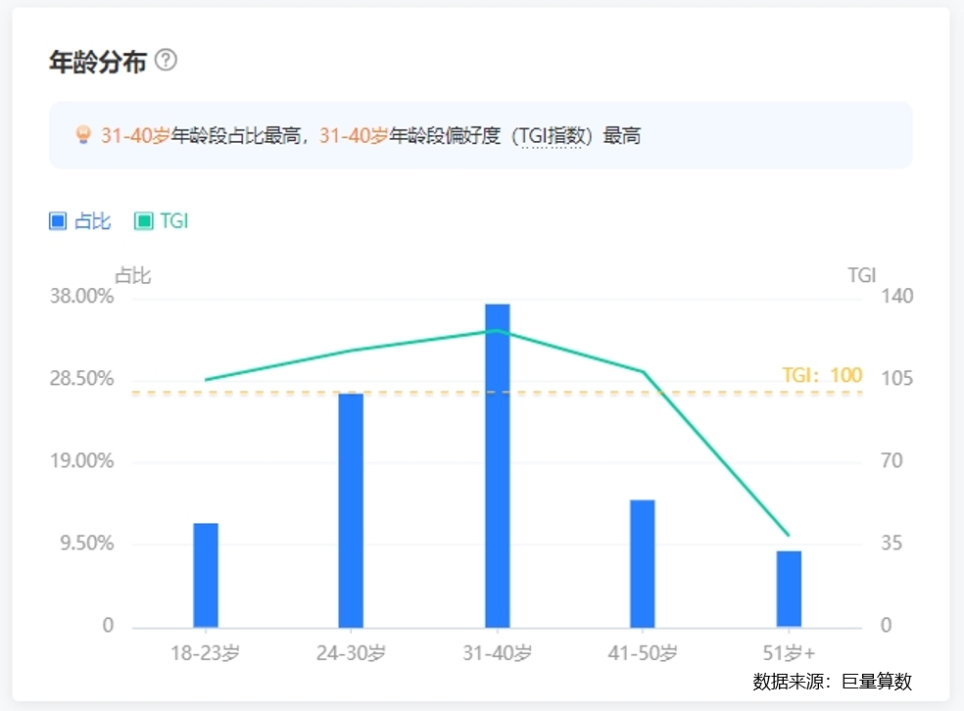Click the 年龄分布 chart title
The width and height of the screenshot is (964, 711).
97,62
